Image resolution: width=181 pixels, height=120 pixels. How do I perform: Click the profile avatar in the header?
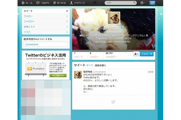[114, 18]
